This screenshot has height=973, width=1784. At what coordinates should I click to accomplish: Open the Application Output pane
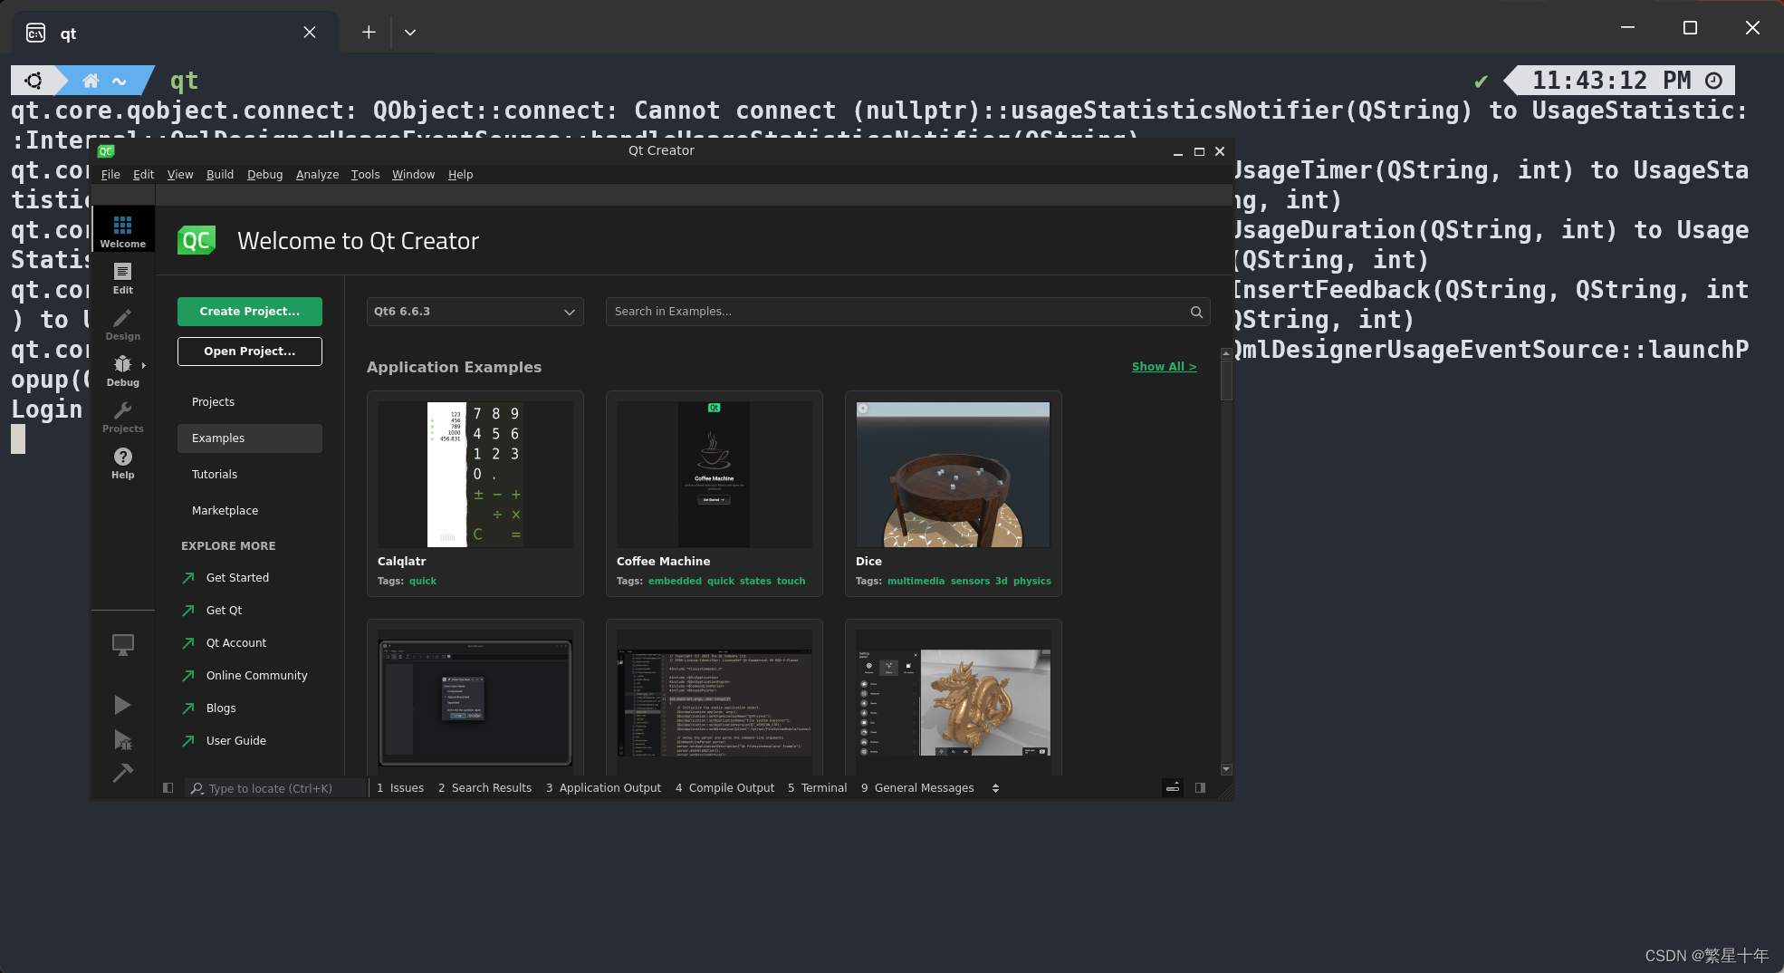(603, 788)
